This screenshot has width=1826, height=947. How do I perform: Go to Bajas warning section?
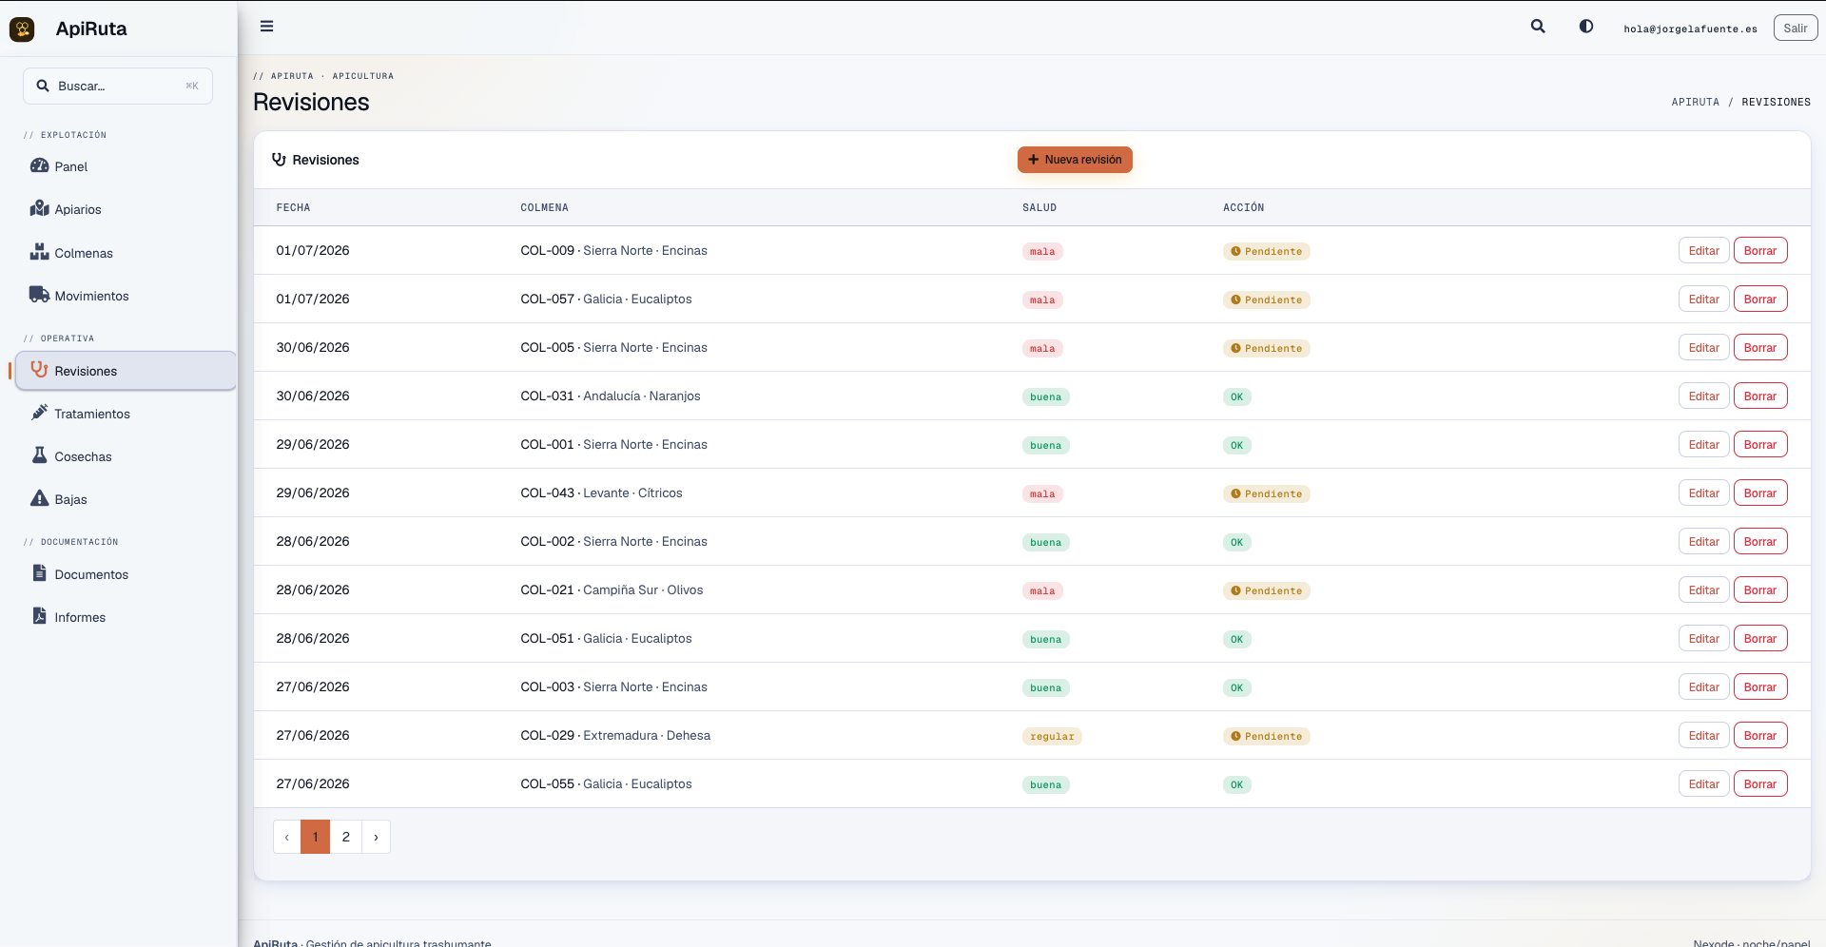pos(126,499)
